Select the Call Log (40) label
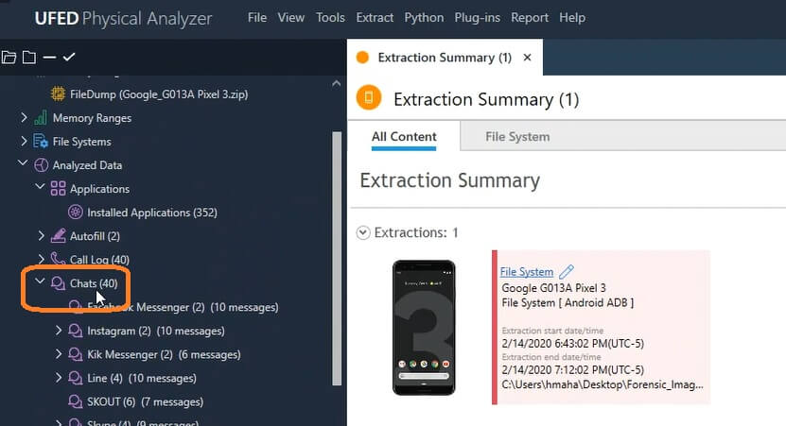Screen dimensions: 786x426 (x=99, y=260)
